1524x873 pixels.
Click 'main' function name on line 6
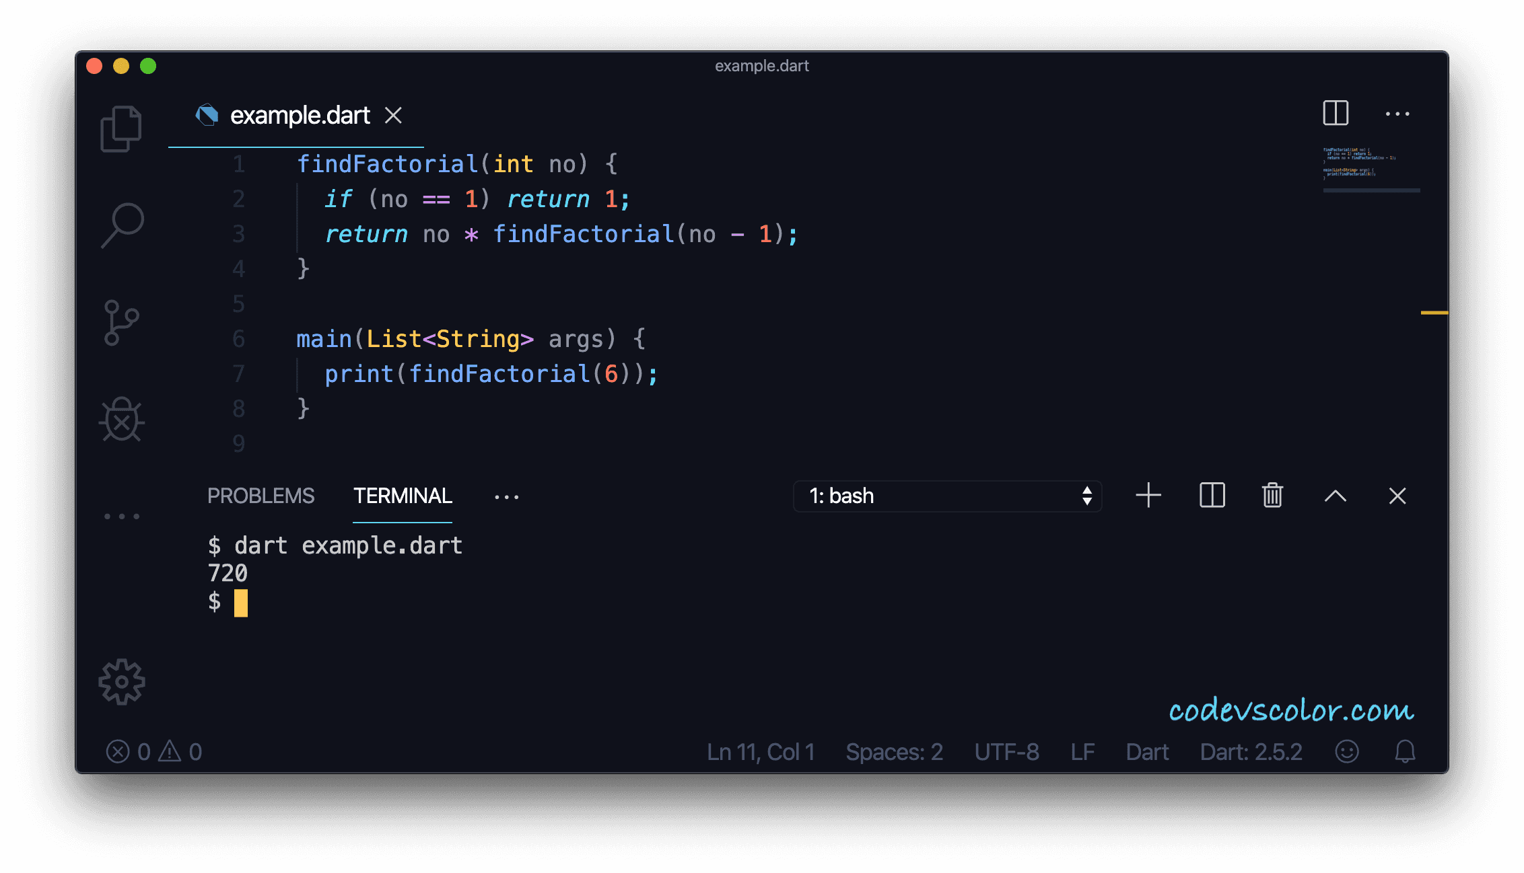click(x=324, y=339)
